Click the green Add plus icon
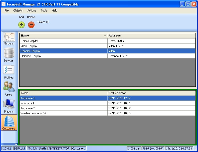 22,25
